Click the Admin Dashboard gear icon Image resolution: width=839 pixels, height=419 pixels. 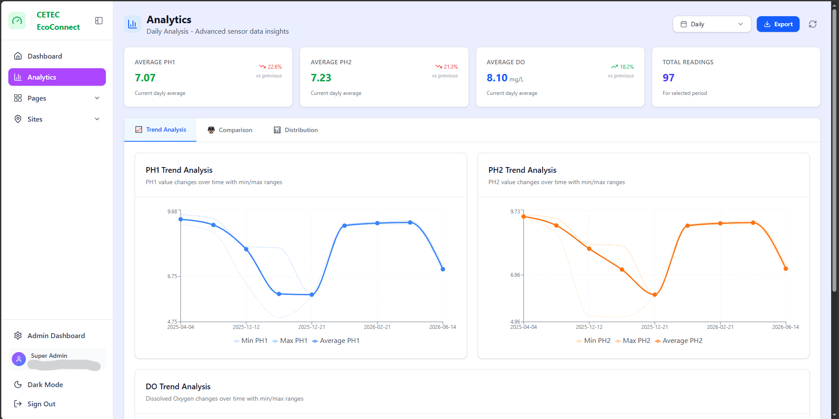[x=18, y=335]
